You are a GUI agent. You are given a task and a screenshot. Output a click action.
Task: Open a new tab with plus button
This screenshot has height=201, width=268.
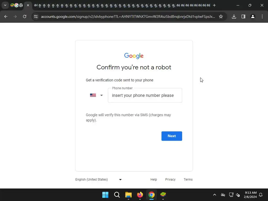pos(214,5)
